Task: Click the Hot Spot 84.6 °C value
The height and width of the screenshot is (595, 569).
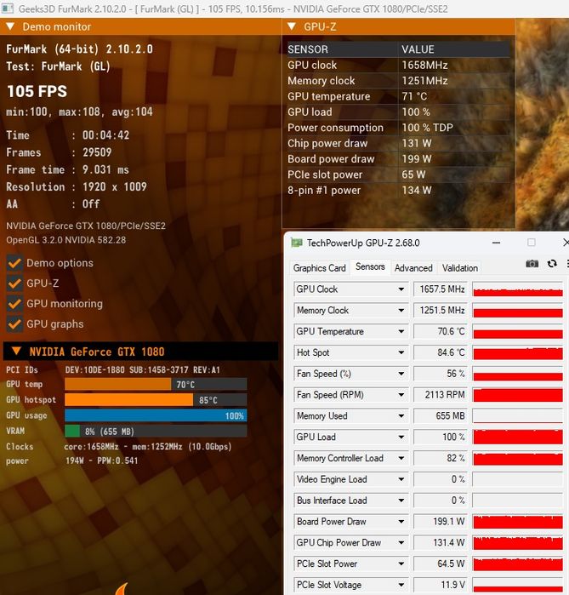Action: [441, 353]
